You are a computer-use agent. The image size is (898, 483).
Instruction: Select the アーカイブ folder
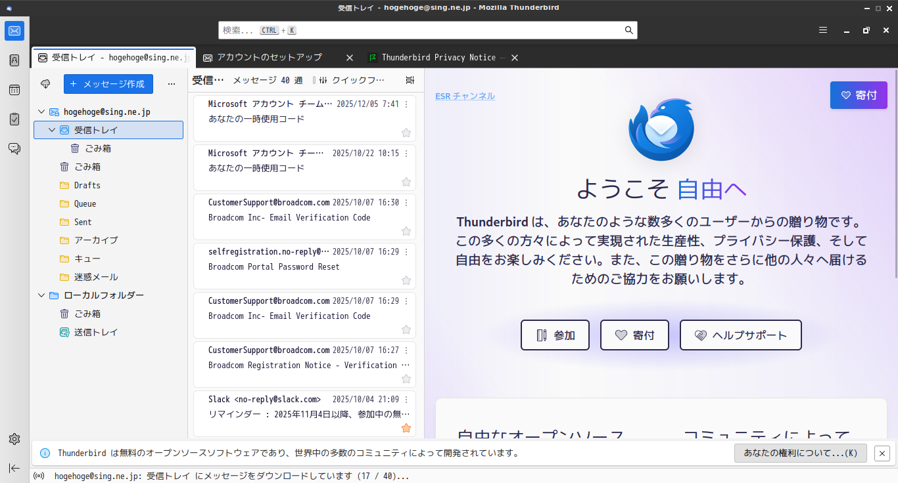108,240
